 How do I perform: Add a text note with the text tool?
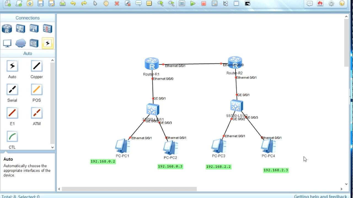coord(138,3)
